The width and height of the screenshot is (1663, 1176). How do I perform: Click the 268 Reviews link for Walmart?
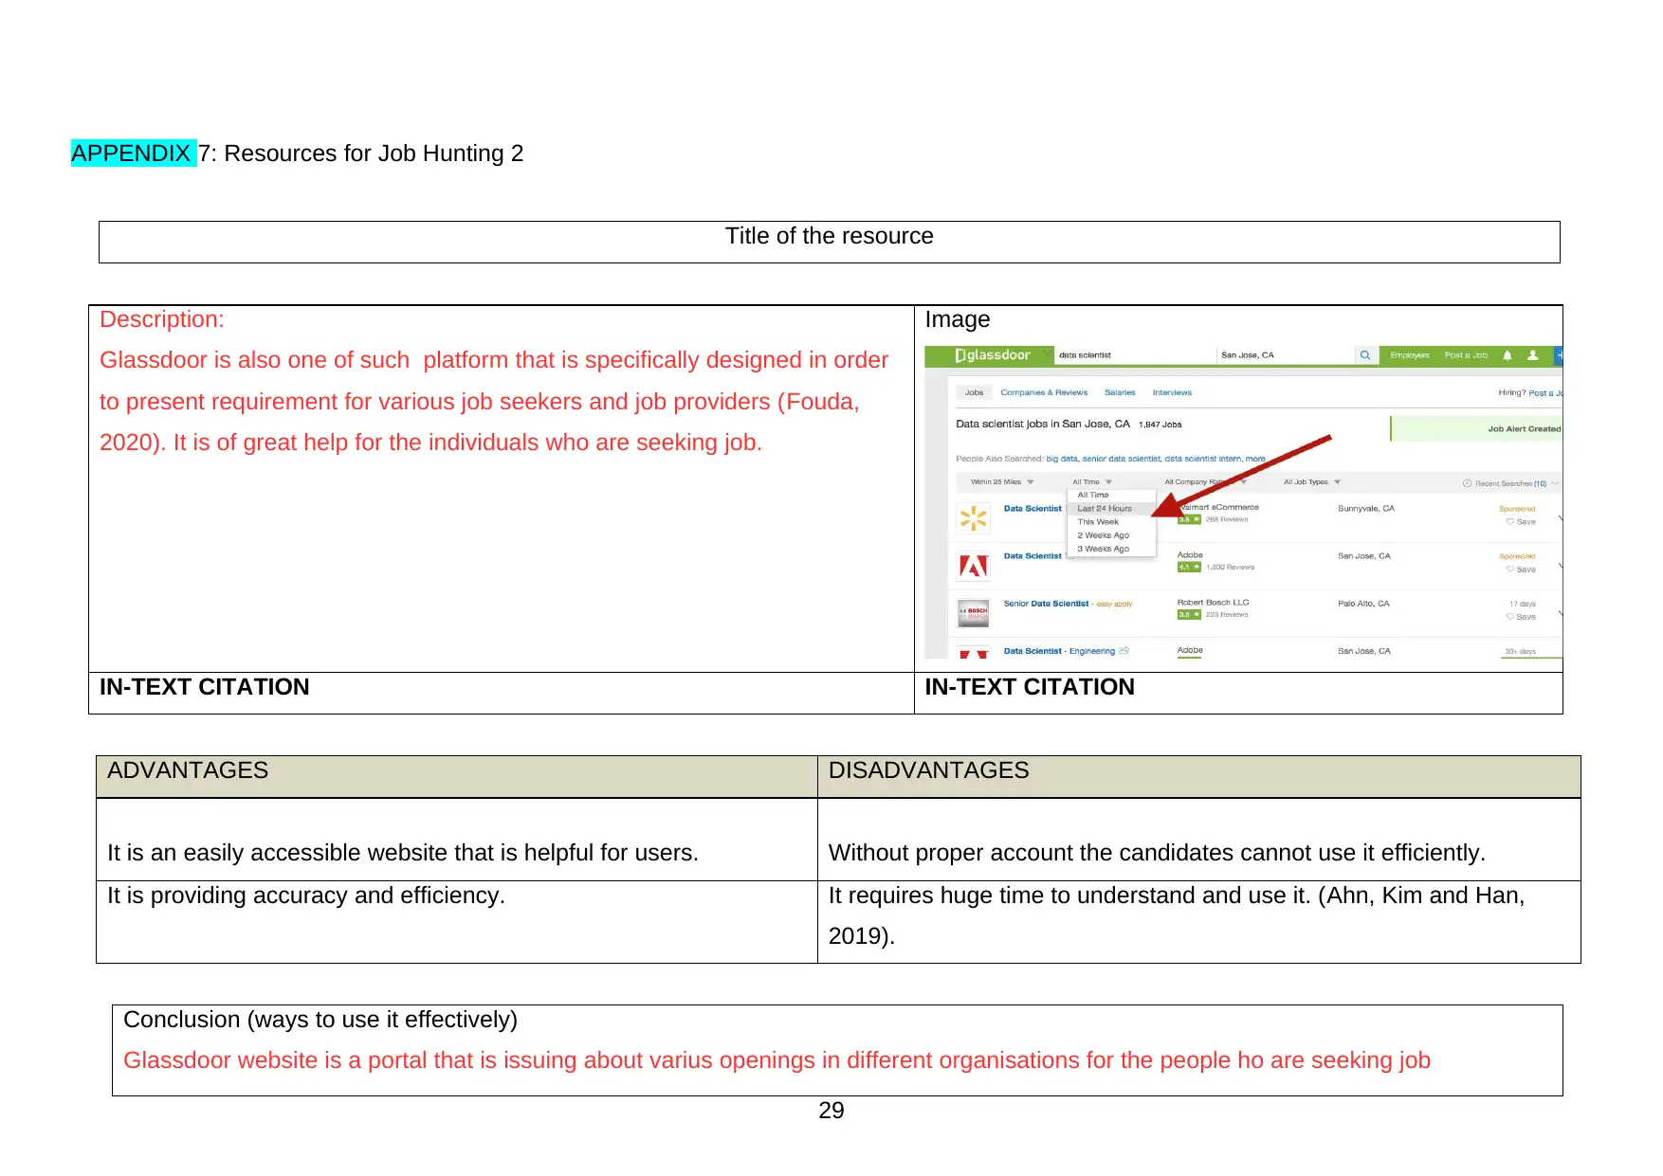click(1227, 519)
